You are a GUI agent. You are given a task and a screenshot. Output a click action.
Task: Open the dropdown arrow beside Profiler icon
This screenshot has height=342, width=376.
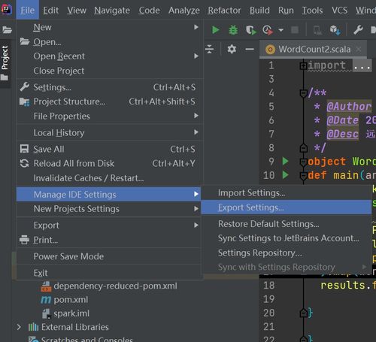pos(281,30)
